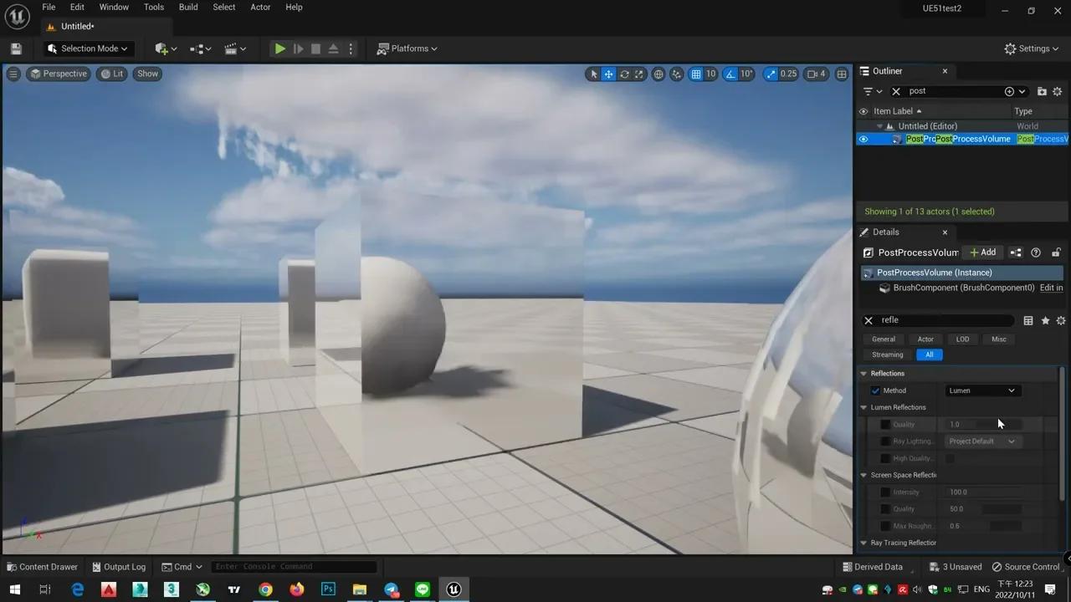Collapse the Screen Space Reflections section
1071x602 pixels.
click(863, 475)
